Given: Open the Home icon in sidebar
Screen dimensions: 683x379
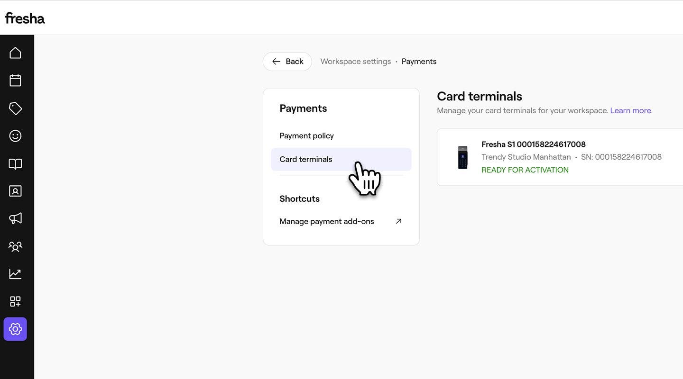Looking at the screenshot, I should click(x=15, y=53).
